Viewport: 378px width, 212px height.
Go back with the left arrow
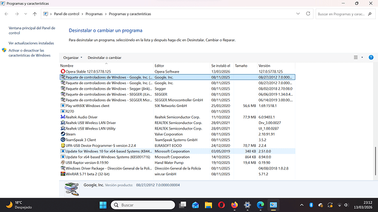tap(7, 14)
